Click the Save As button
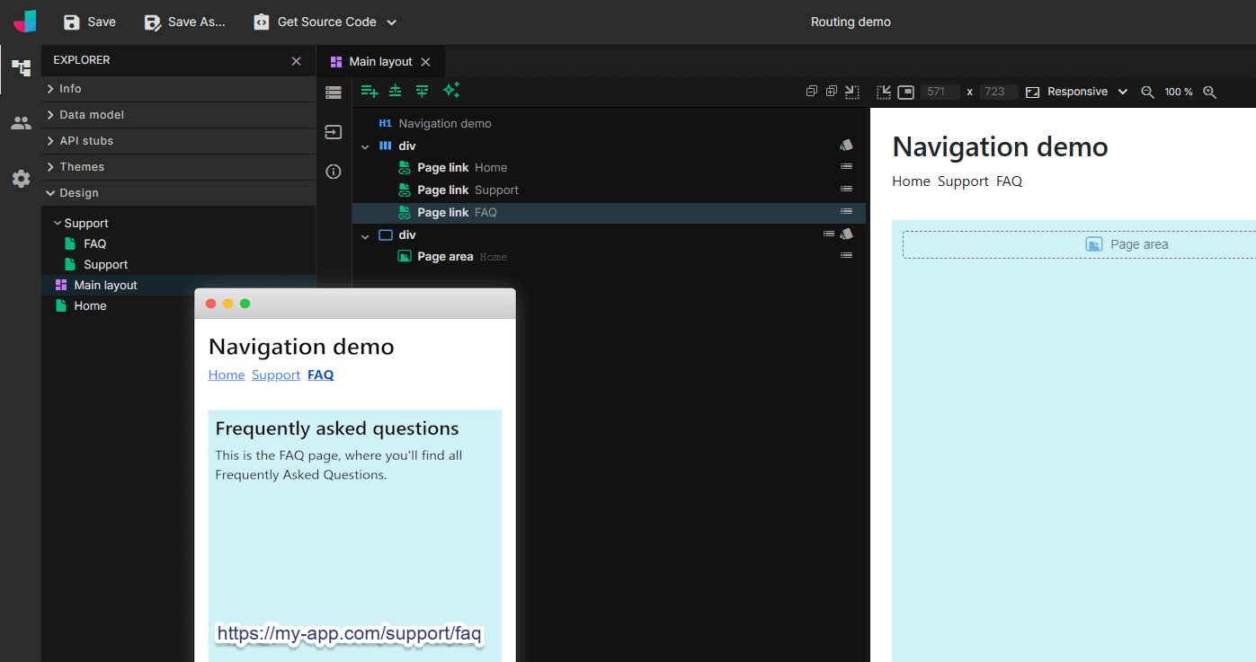The width and height of the screenshot is (1256, 662). (185, 22)
